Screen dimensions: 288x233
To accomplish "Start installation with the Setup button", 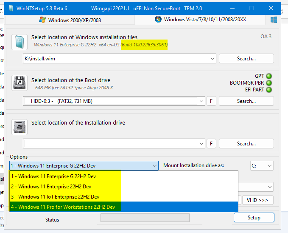I will click(254, 218).
